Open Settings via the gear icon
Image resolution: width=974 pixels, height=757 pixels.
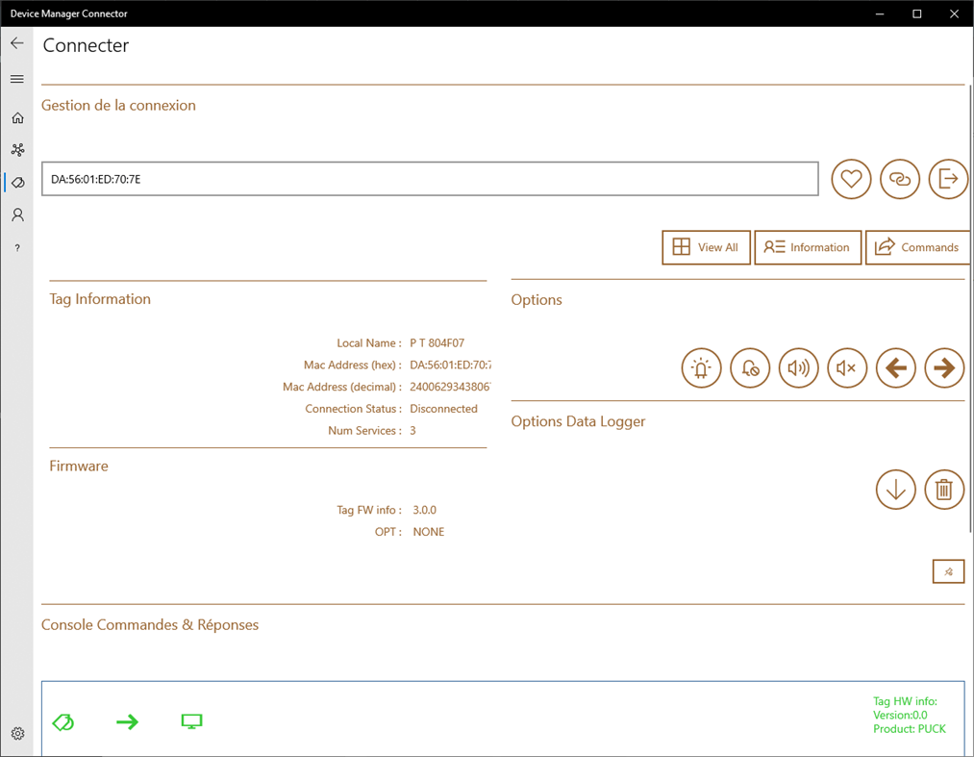16,733
